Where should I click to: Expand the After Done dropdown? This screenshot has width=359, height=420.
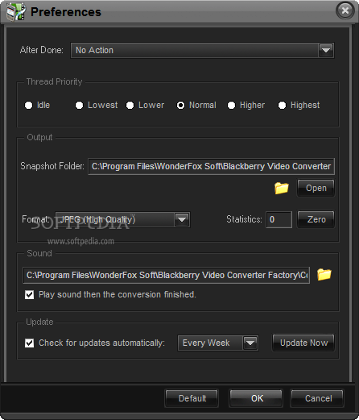pyautogui.click(x=326, y=50)
